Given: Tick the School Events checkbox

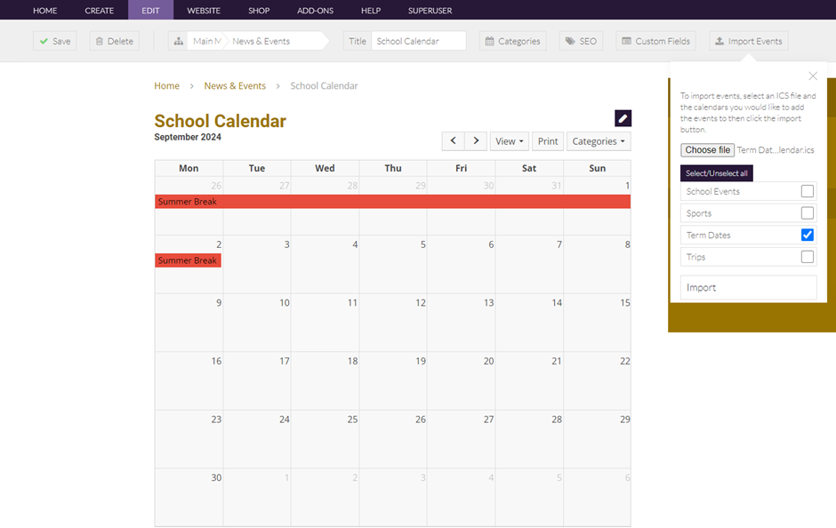Looking at the screenshot, I should pos(808,191).
